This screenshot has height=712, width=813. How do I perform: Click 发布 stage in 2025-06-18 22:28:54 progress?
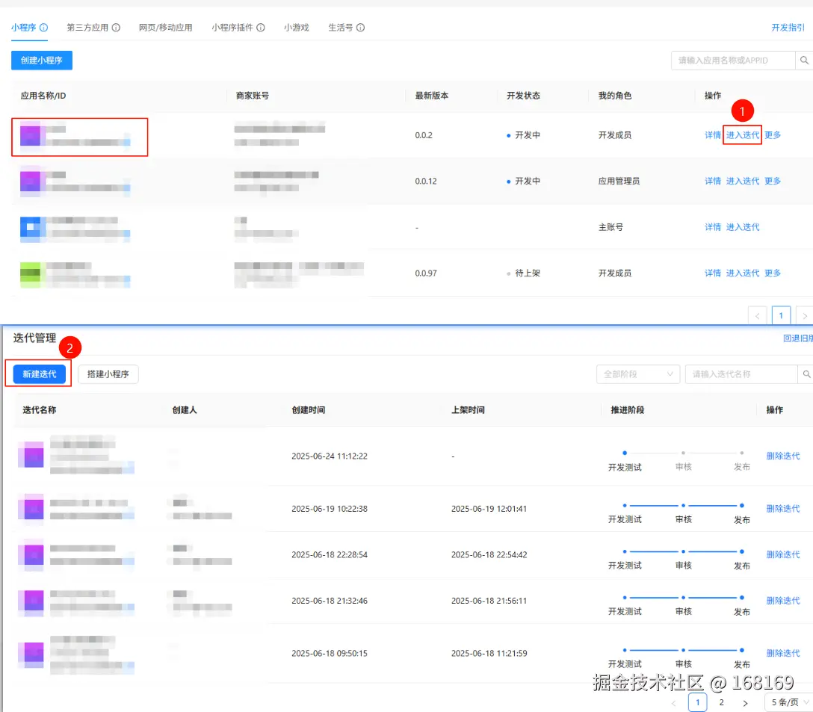coord(742,566)
